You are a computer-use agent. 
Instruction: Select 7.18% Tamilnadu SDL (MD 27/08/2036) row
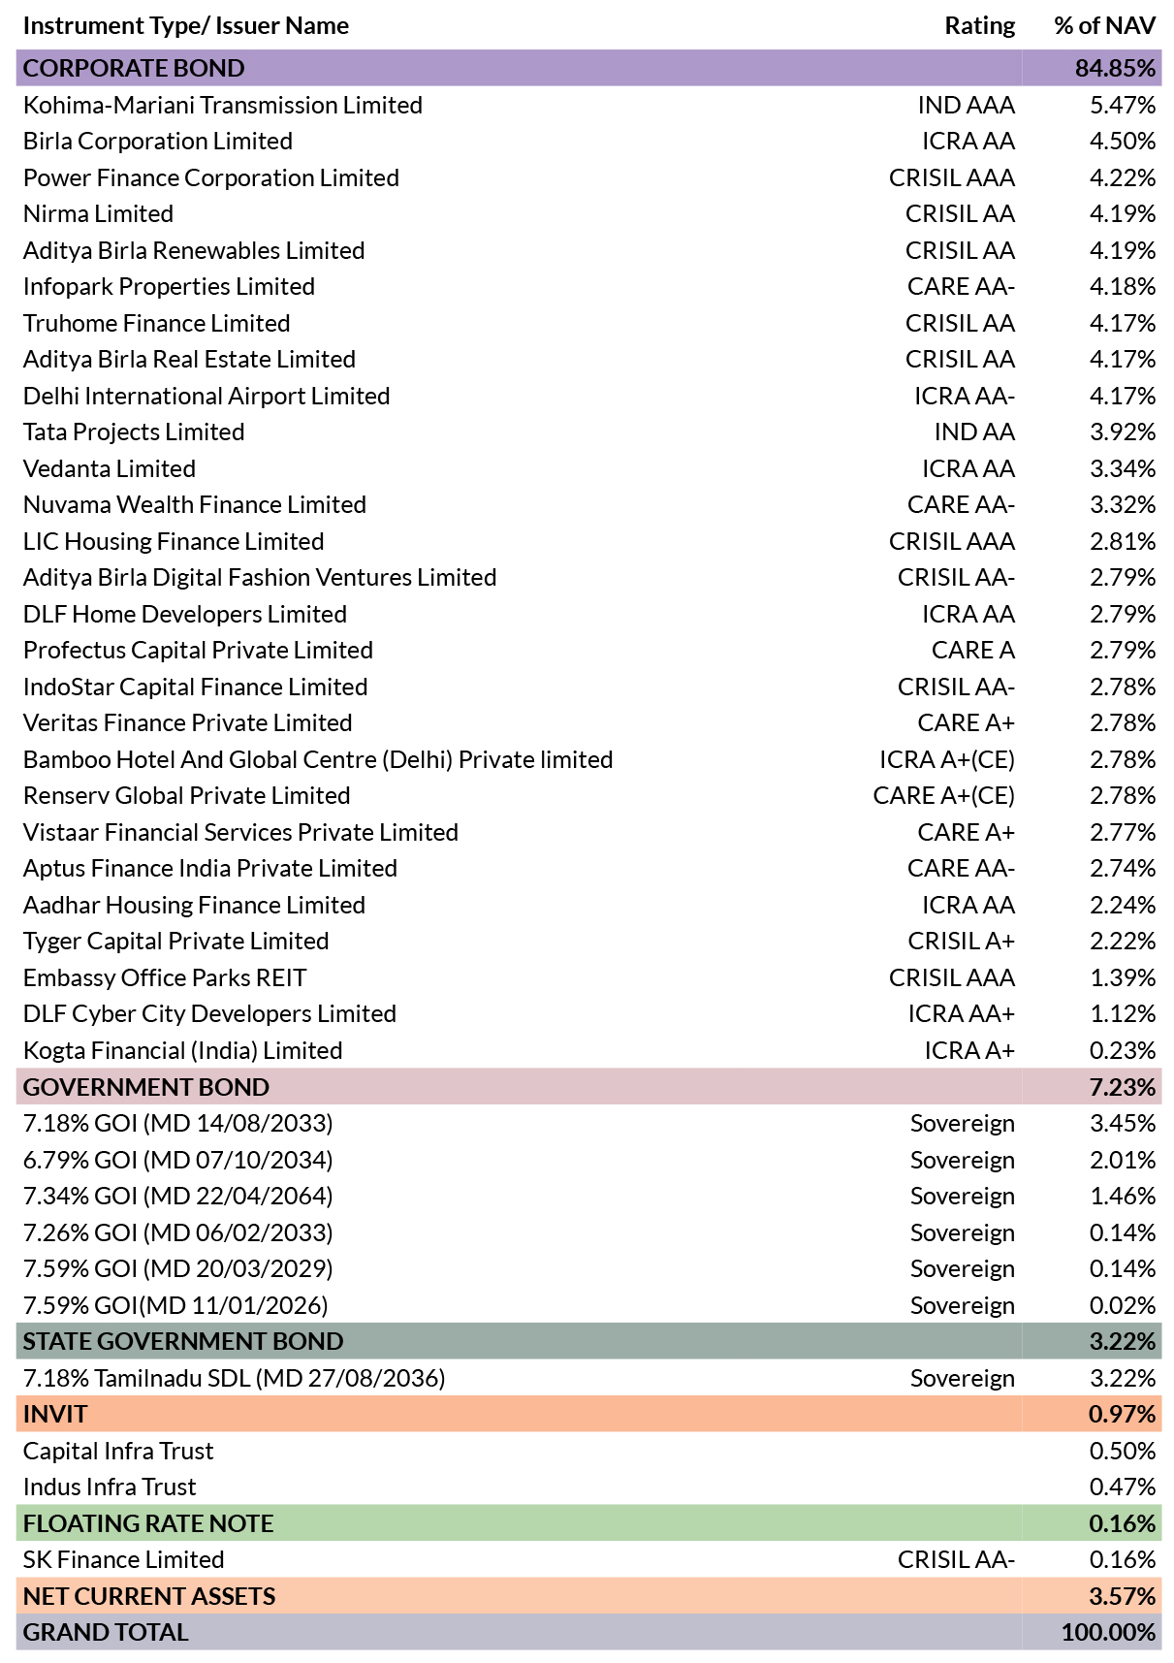(x=588, y=1378)
